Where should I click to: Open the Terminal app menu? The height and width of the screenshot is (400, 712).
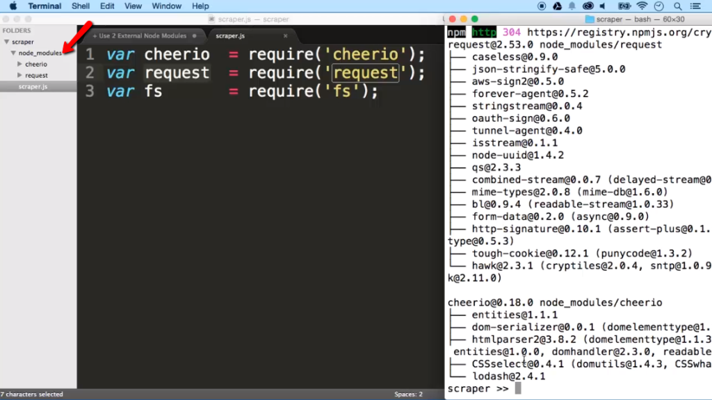pyautogui.click(x=44, y=6)
